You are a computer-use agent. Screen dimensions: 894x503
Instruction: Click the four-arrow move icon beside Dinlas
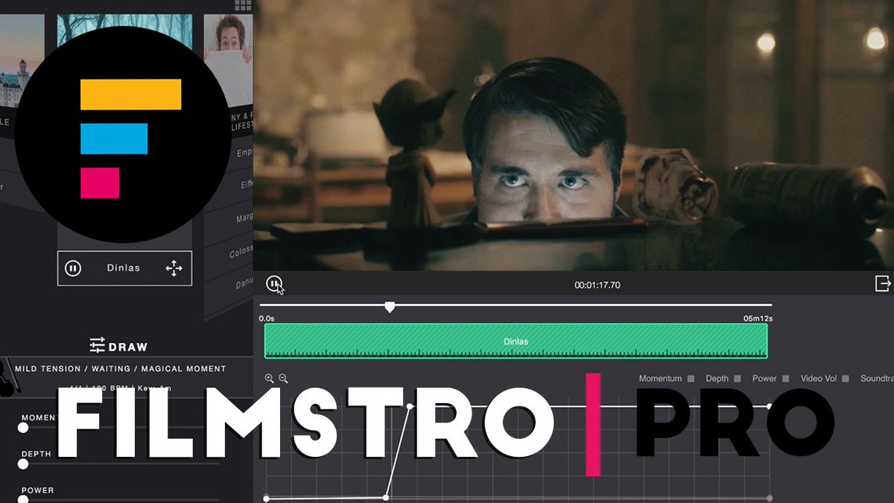(174, 268)
